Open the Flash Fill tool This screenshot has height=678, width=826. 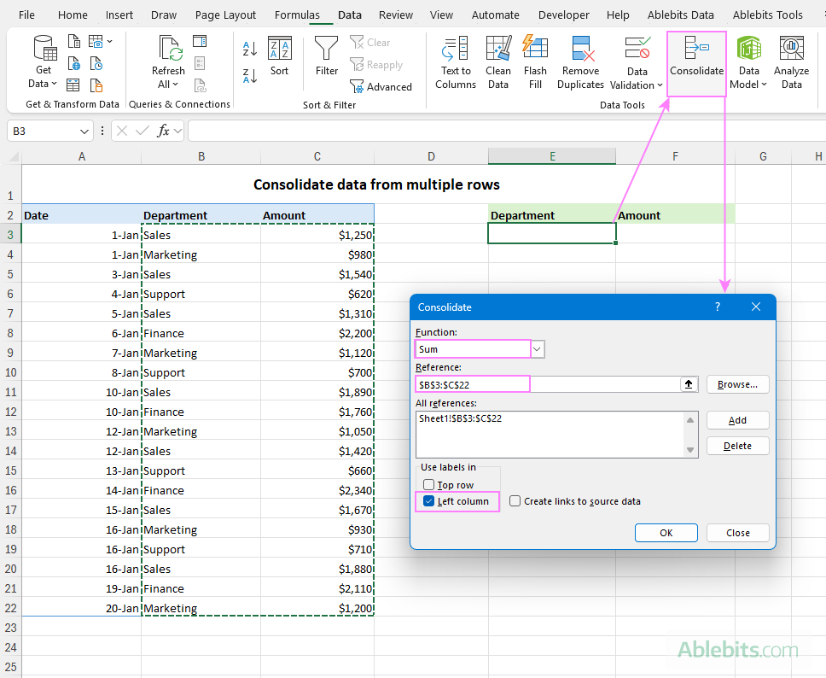click(535, 61)
